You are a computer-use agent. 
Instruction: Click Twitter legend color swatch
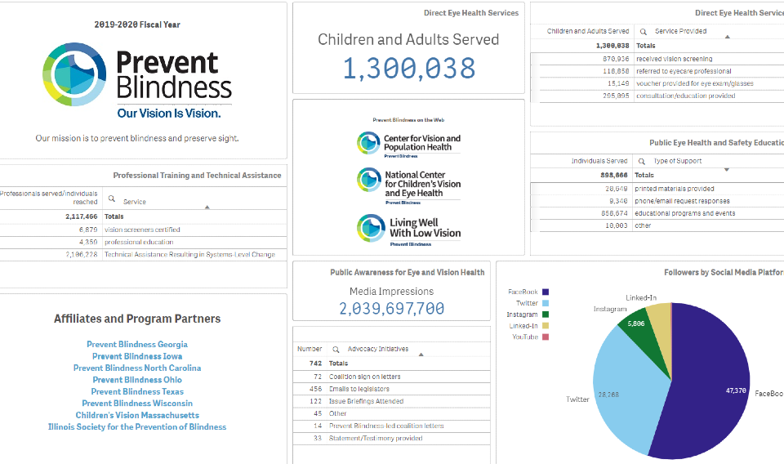[x=546, y=304]
